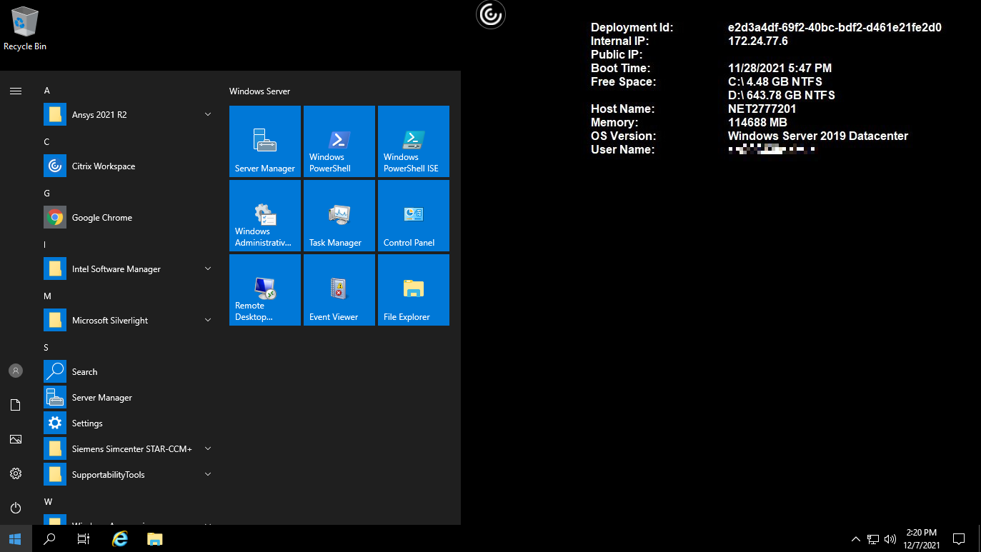Launch the Event Viewer tile
This screenshot has height=552, width=981.
pos(339,290)
